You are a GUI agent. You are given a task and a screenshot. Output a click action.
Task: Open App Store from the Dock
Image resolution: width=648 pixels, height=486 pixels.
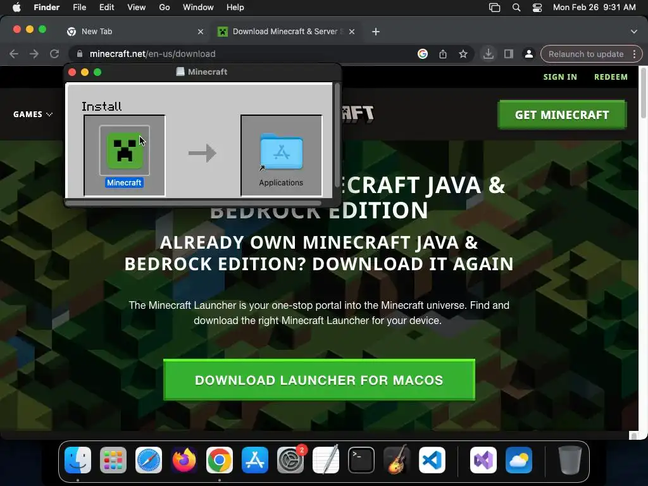pos(255,460)
